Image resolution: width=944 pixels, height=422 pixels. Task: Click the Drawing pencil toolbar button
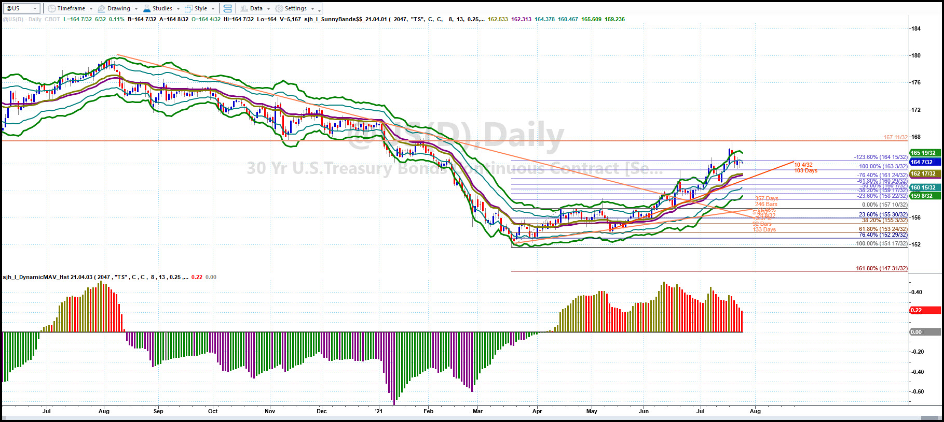[114, 8]
